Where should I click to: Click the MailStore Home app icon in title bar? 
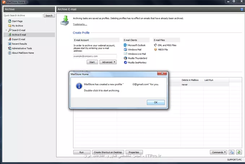4,2
